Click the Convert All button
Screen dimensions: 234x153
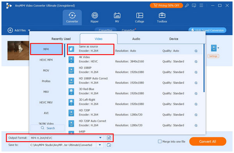tap(208, 141)
